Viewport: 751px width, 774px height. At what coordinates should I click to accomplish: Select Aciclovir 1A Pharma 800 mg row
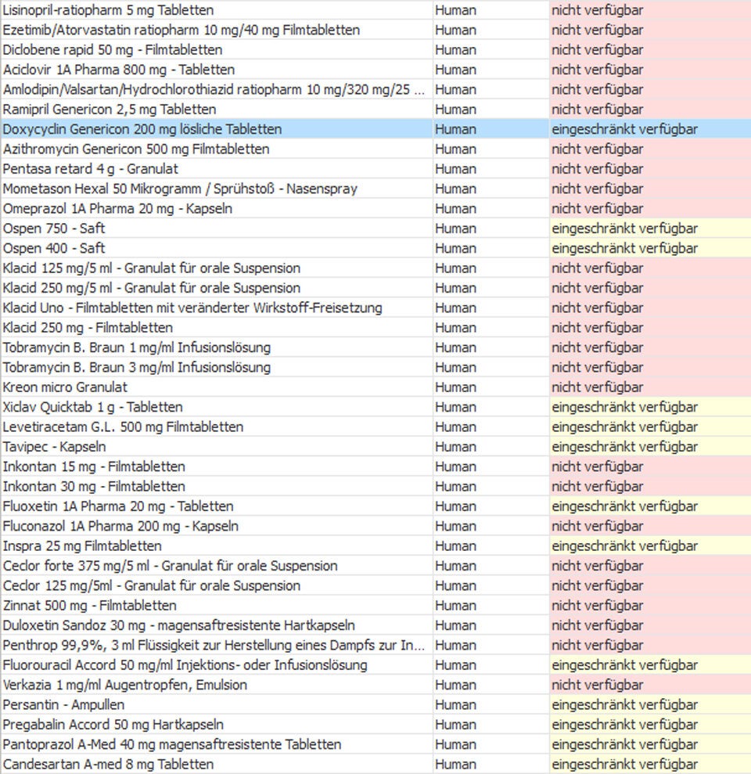click(x=118, y=70)
